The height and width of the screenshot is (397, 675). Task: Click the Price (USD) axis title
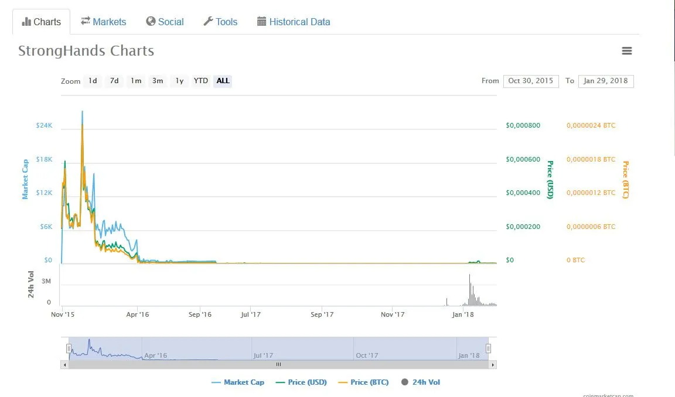[550, 179]
